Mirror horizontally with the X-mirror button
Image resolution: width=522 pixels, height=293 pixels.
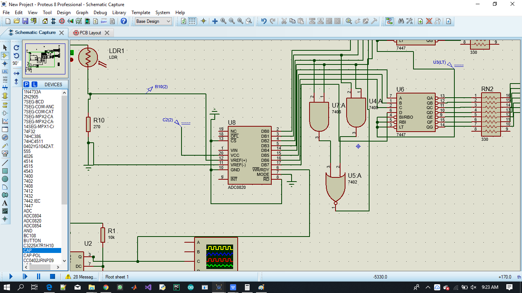(16, 73)
